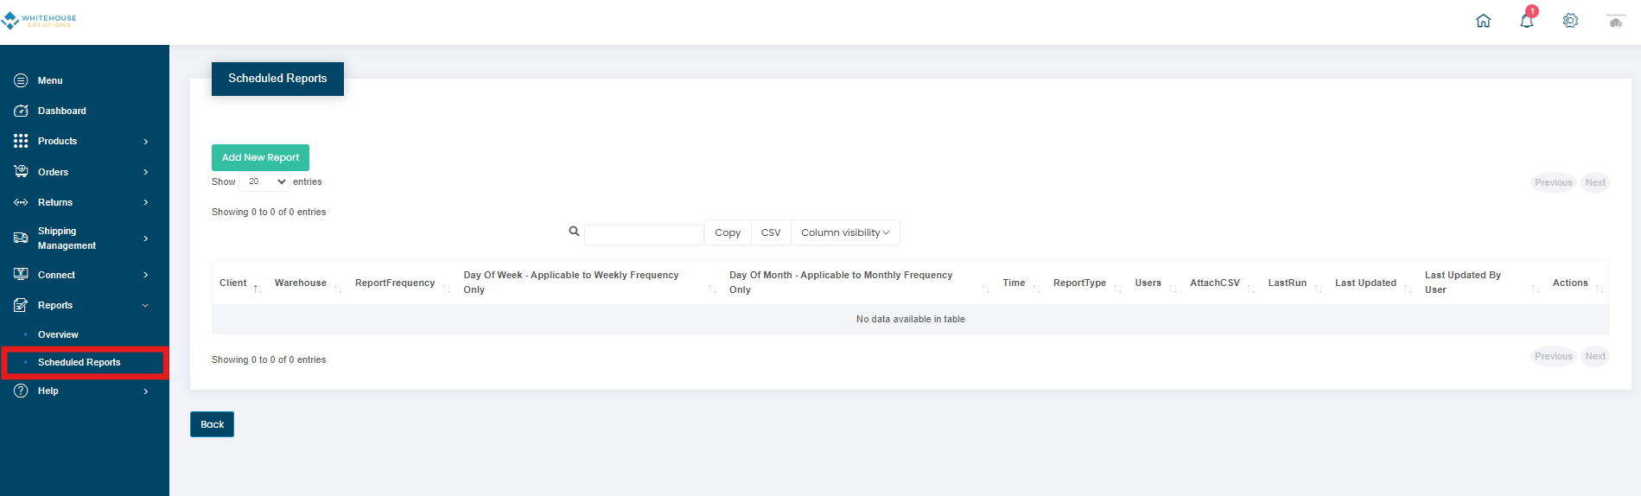Click the top Next pagination button
This screenshot has height=496, width=1641.
(x=1595, y=182)
